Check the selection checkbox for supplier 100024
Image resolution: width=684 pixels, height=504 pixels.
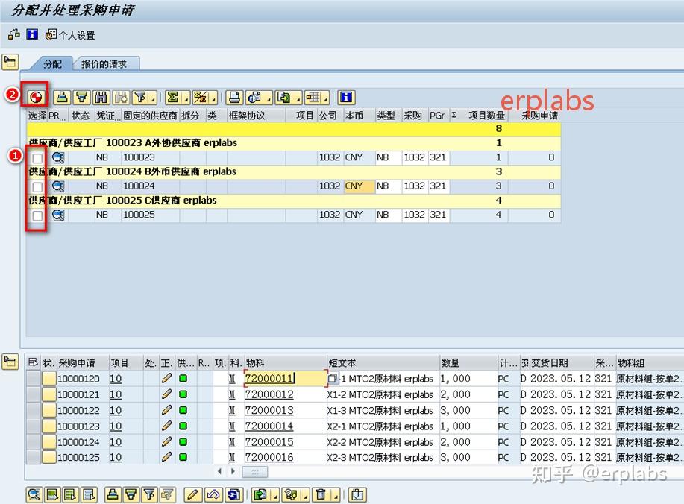tap(35, 186)
